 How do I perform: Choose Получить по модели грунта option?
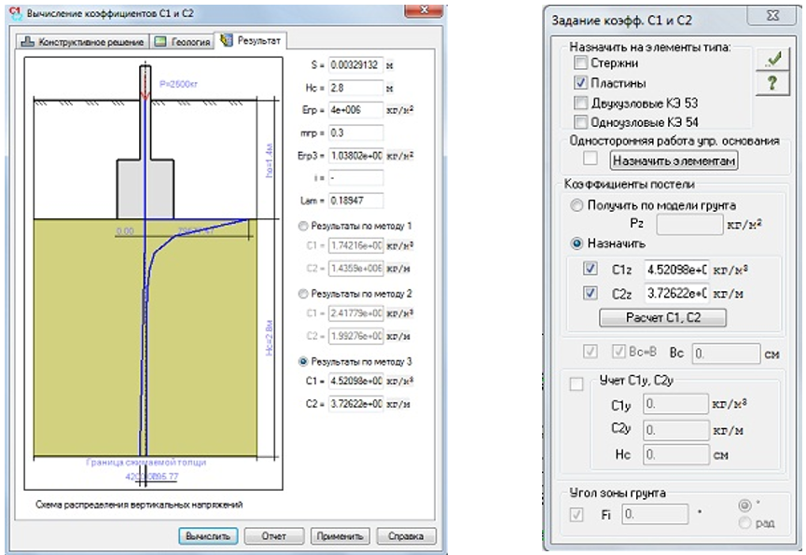(x=577, y=205)
